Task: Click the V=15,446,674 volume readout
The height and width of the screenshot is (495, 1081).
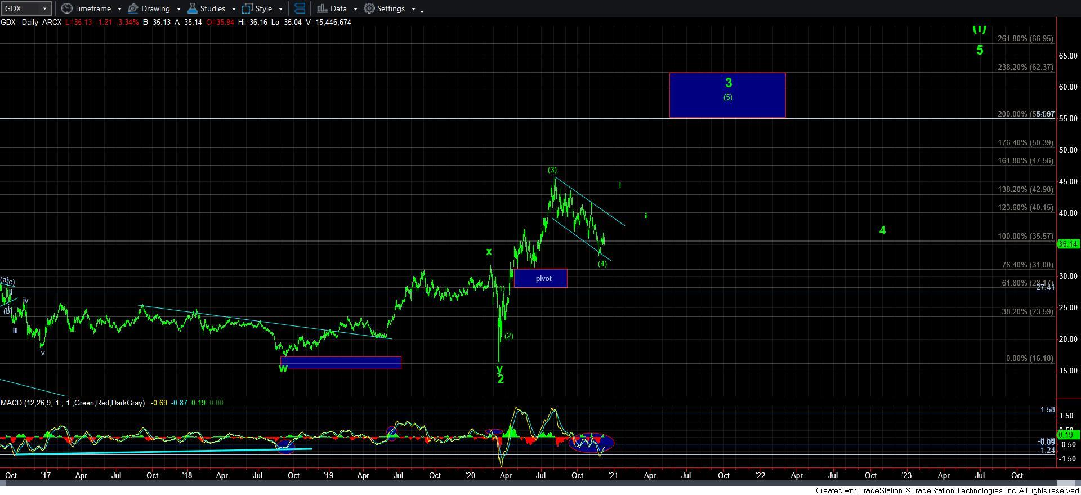Action: pos(328,22)
